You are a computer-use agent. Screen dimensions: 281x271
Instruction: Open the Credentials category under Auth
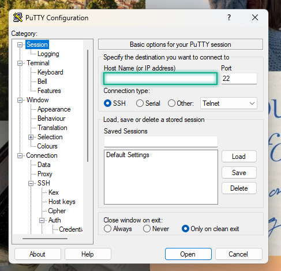click(71, 229)
